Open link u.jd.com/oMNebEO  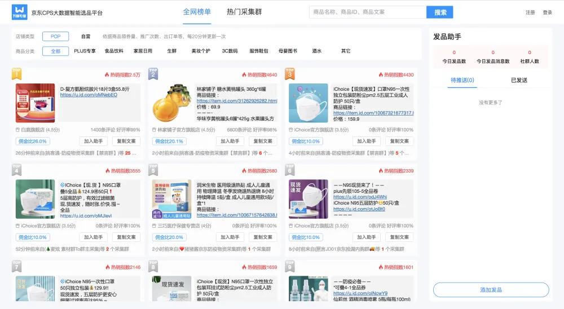[x=89, y=95]
